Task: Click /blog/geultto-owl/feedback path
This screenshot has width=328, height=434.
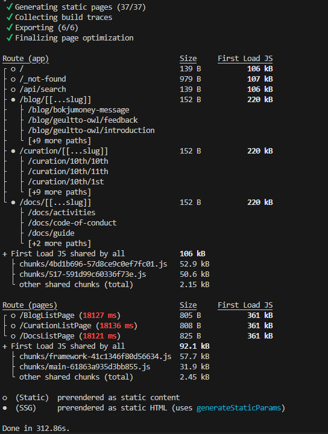Action: pyautogui.click(x=83, y=120)
